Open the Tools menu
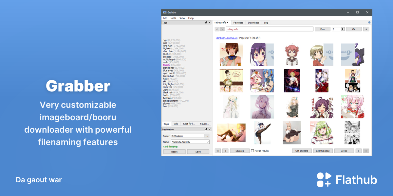The image size is (393, 196). [x=173, y=18]
